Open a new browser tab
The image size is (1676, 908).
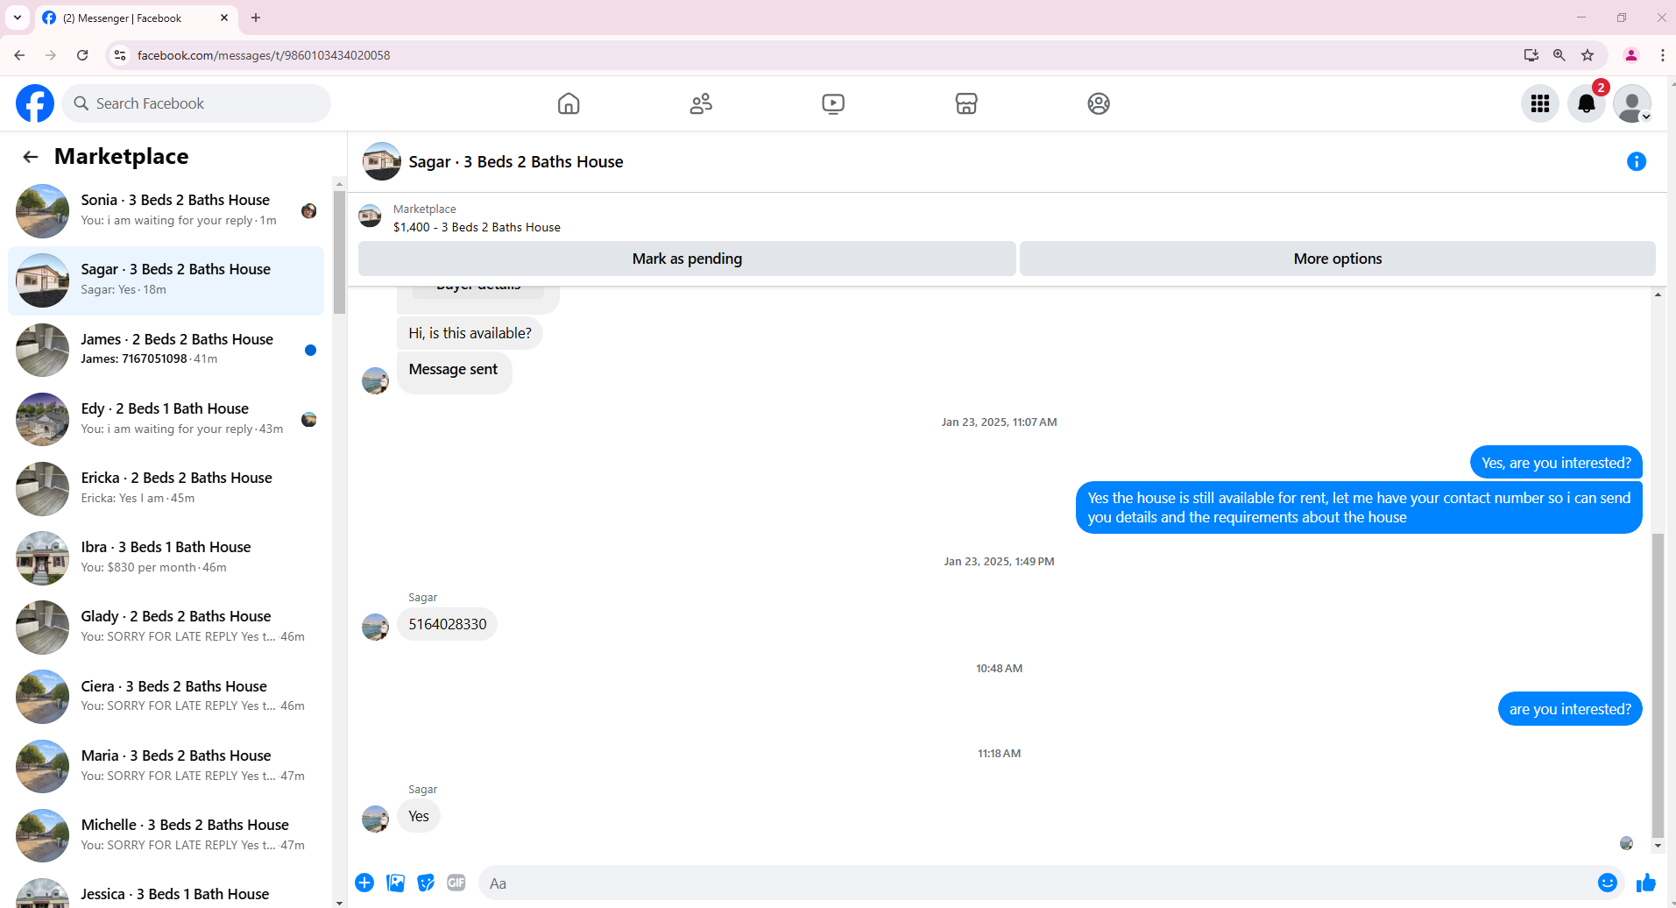pyautogui.click(x=256, y=18)
